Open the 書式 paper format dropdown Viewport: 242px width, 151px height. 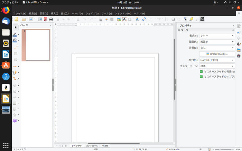217,36
